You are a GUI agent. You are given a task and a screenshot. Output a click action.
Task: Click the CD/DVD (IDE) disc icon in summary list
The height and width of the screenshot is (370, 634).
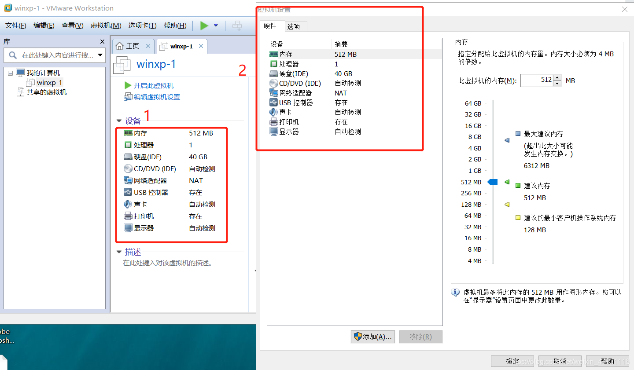(128, 169)
